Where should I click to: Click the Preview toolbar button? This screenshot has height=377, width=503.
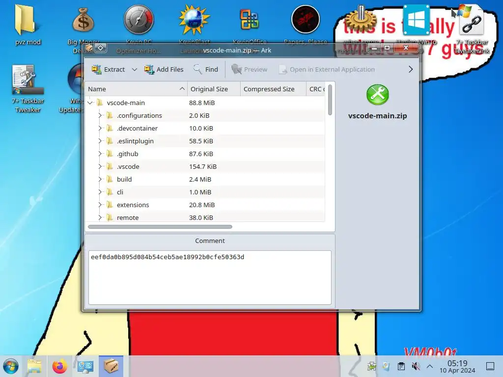249,69
